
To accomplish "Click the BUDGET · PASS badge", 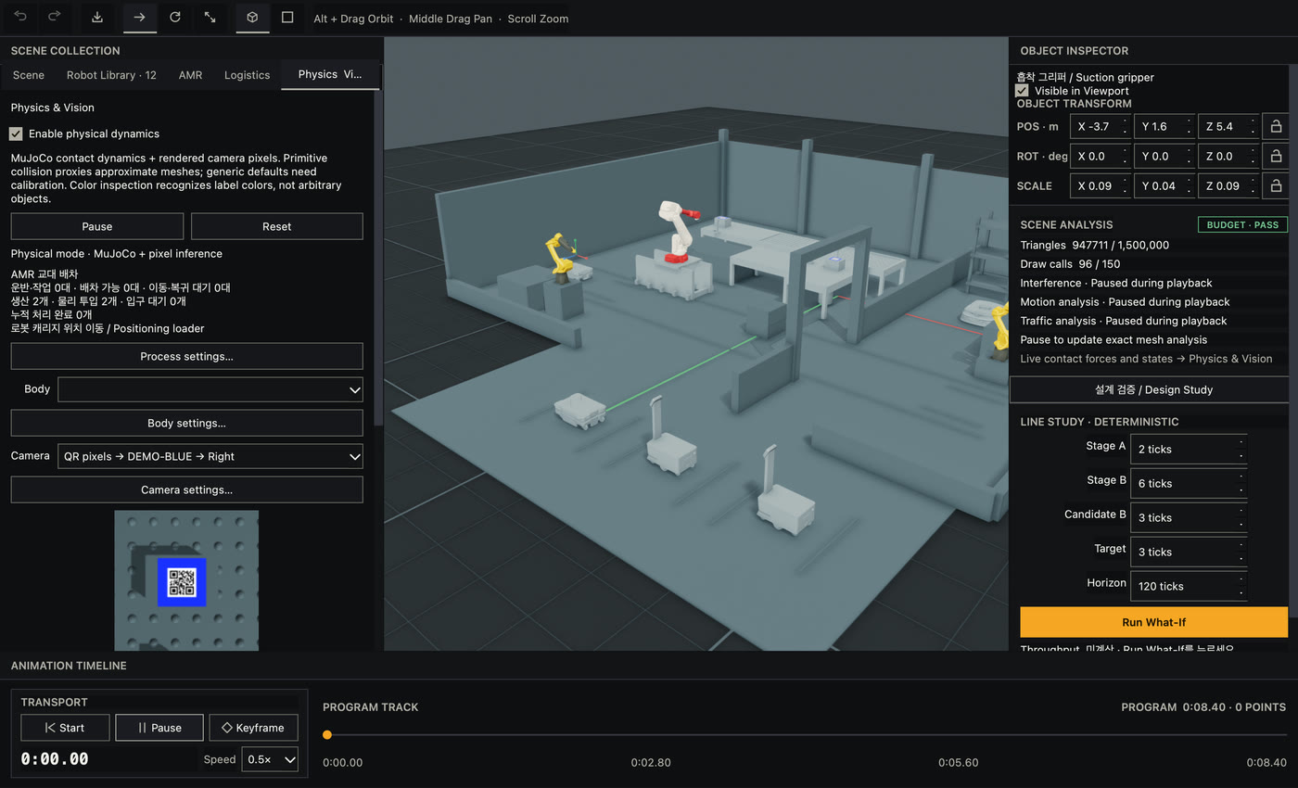I will click(x=1242, y=224).
